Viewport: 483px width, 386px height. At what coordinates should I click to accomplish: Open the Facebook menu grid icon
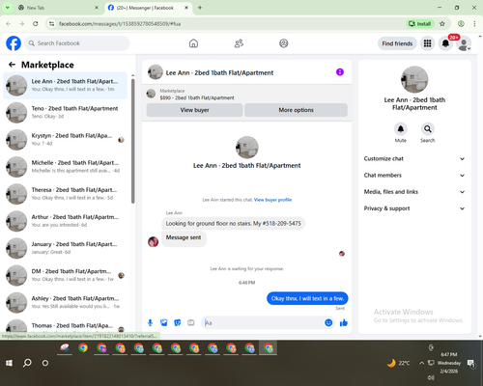[427, 43]
